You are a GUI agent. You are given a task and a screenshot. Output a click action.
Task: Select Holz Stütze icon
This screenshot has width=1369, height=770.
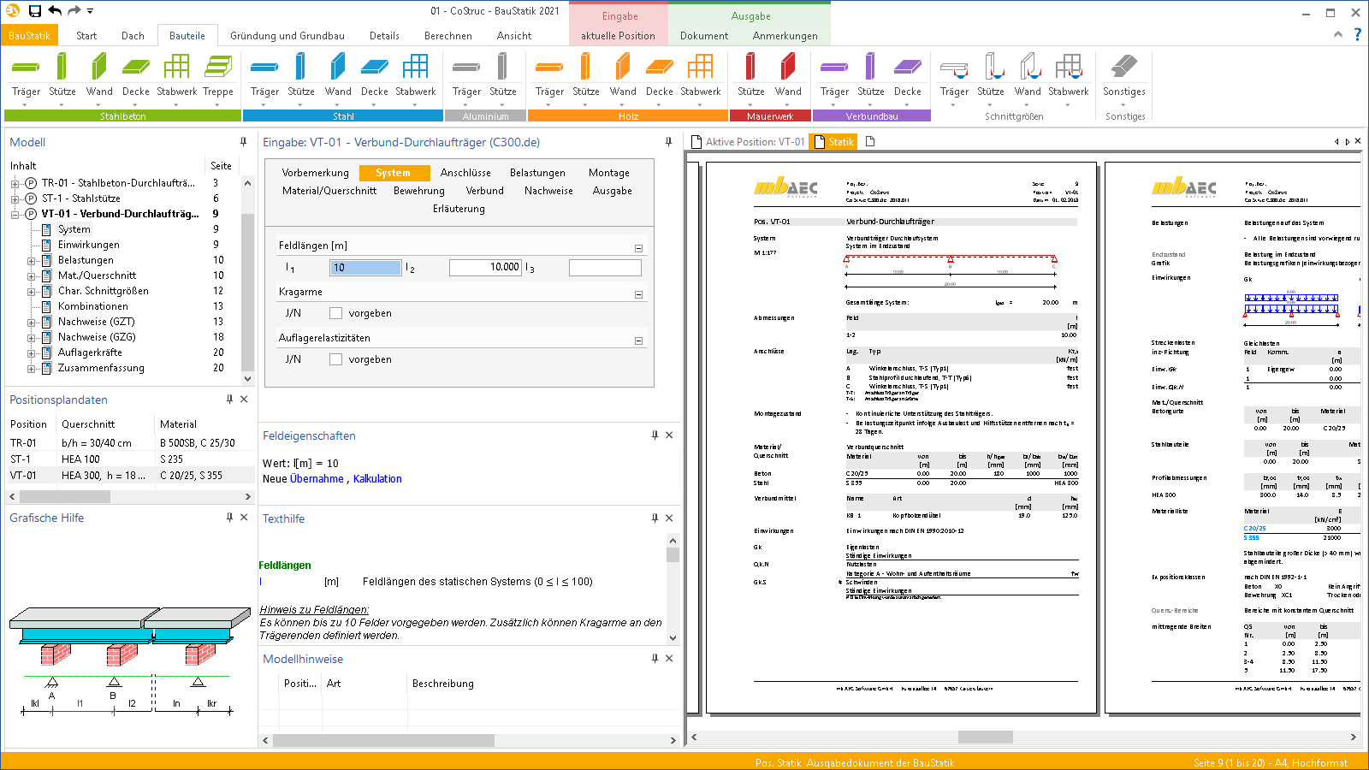pyautogui.click(x=585, y=68)
